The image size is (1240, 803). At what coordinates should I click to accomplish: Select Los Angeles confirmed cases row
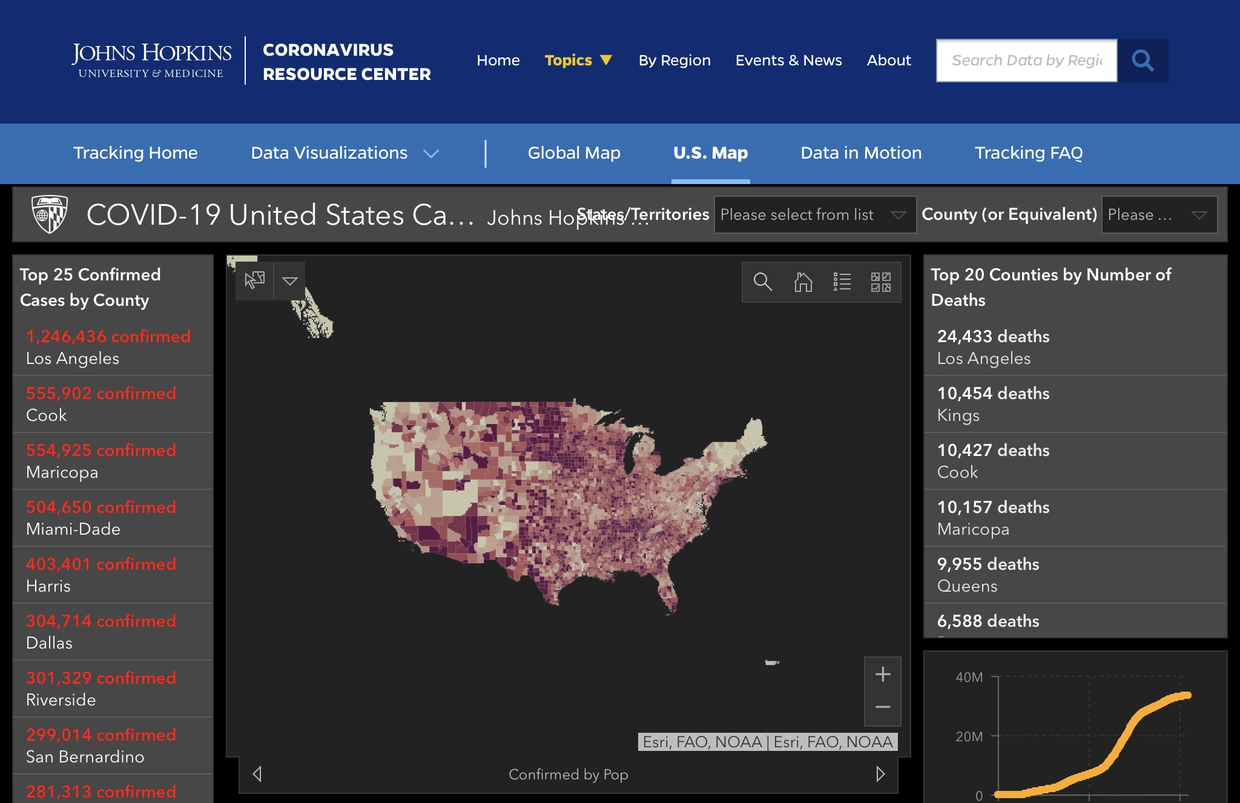[113, 347]
